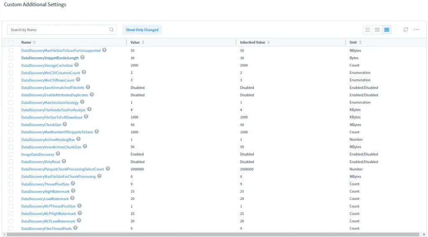
Task: Select the DataDiscoverySnippetBorderLength row checkbox
Action: [11, 58]
